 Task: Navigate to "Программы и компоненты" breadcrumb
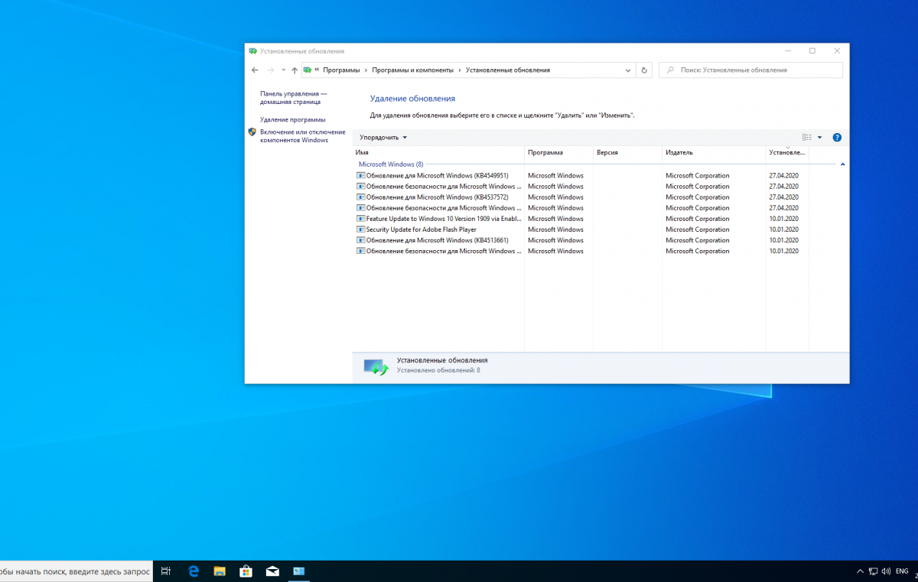pos(413,70)
